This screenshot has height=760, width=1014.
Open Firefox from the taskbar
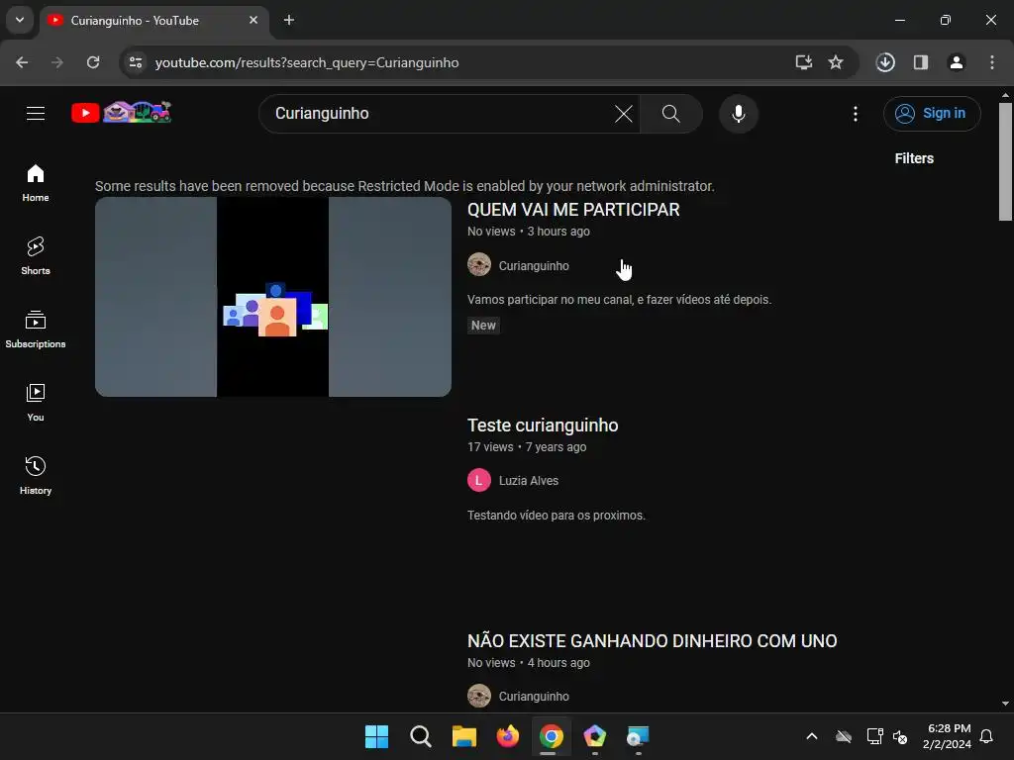[508, 736]
